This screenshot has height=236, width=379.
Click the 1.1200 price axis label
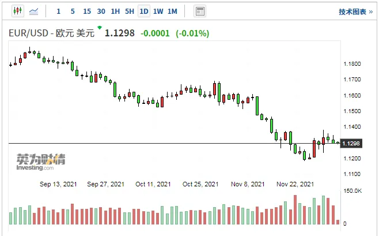[x=352, y=158]
